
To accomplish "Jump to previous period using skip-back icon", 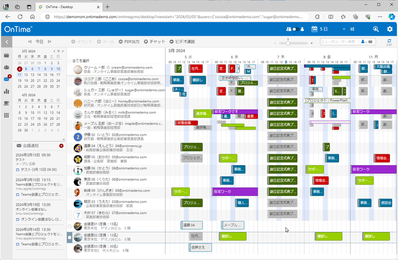I will pyautogui.click(x=30, y=41).
